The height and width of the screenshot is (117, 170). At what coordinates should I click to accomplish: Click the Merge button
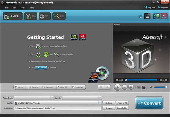click(x=21, y=87)
